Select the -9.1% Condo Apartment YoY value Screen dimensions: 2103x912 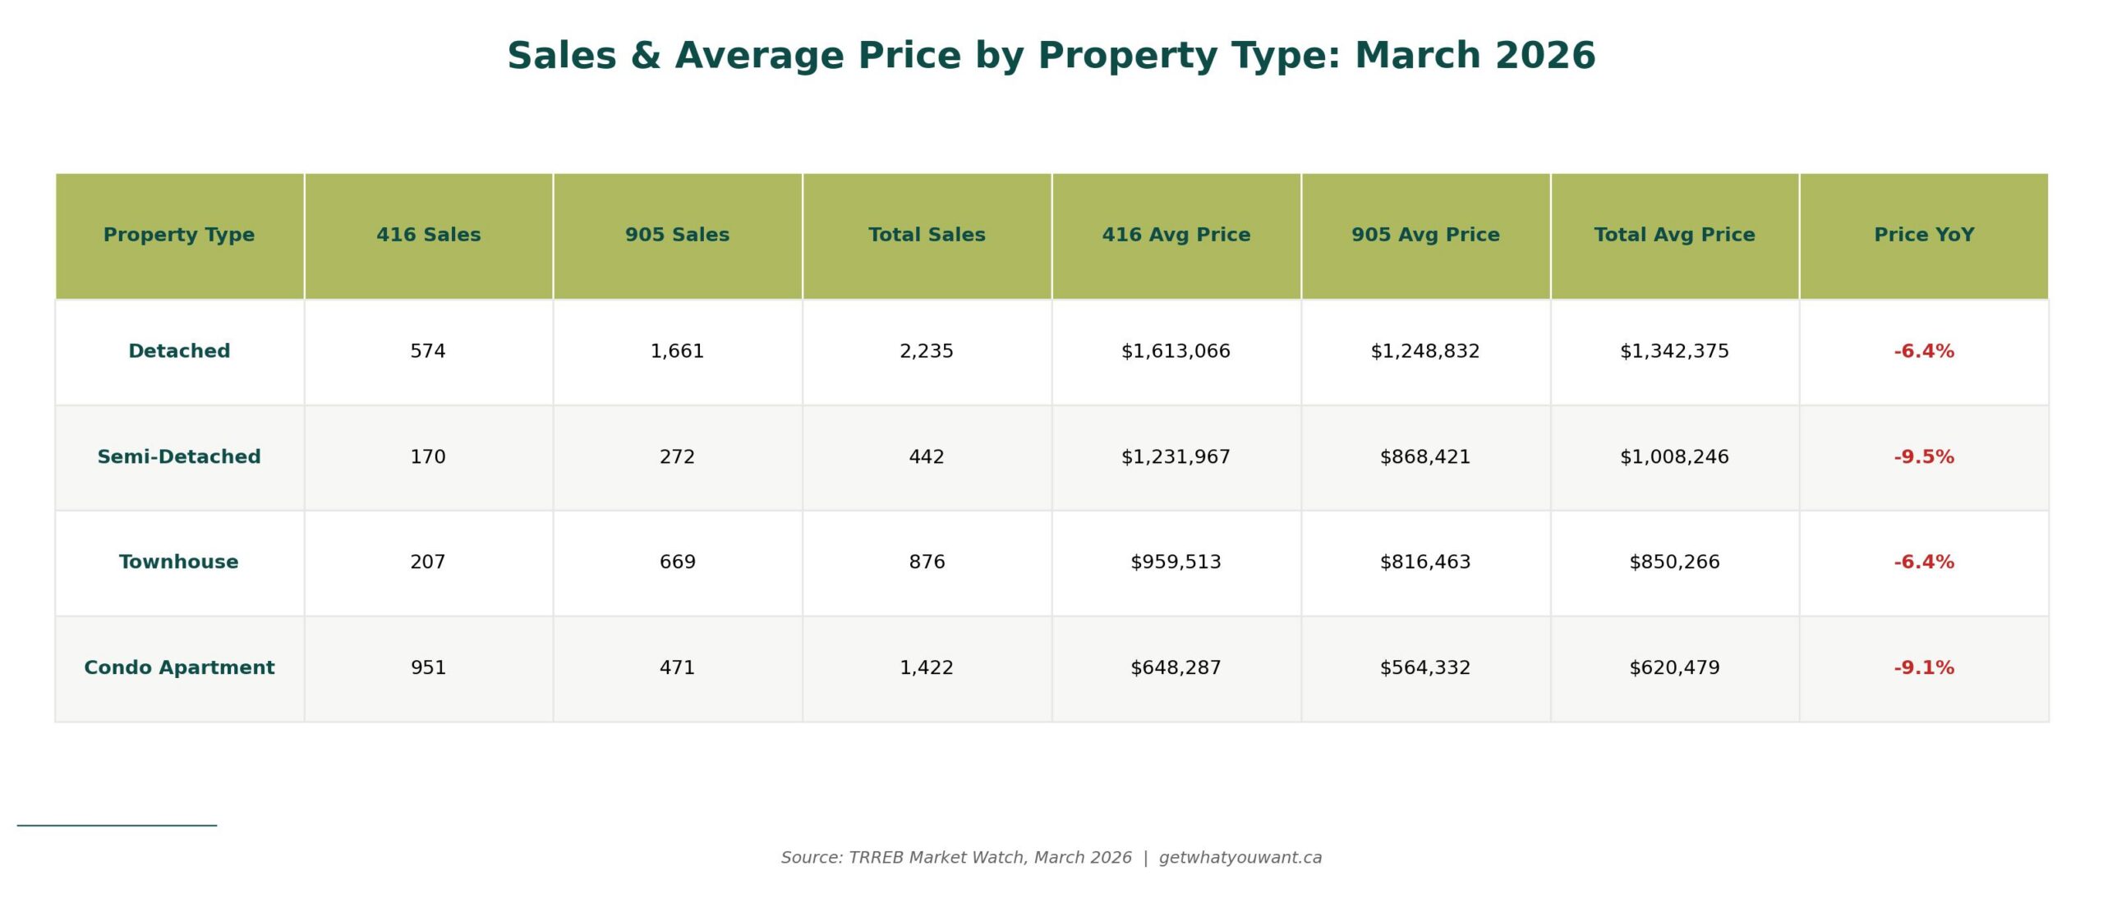point(1924,668)
